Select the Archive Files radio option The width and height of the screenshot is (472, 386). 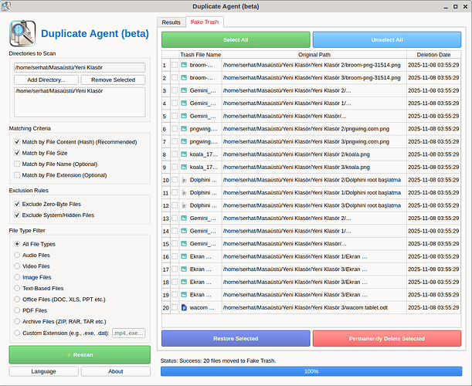click(17, 321)
